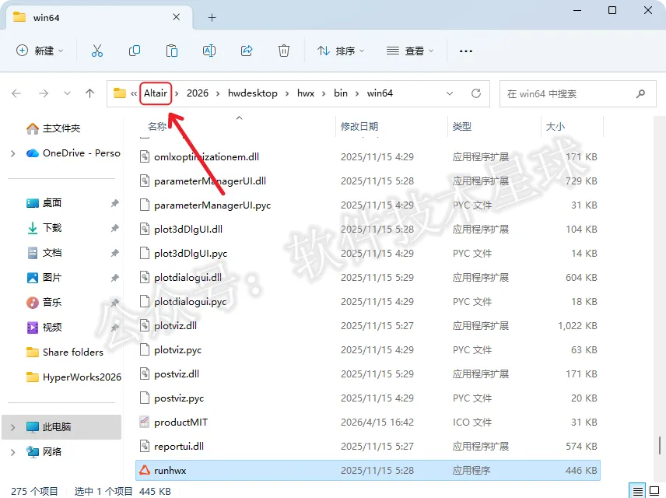Screen dimensions: 666x498
Task: Select the productMIT ICO file icon
Action: tap(145, 422)
